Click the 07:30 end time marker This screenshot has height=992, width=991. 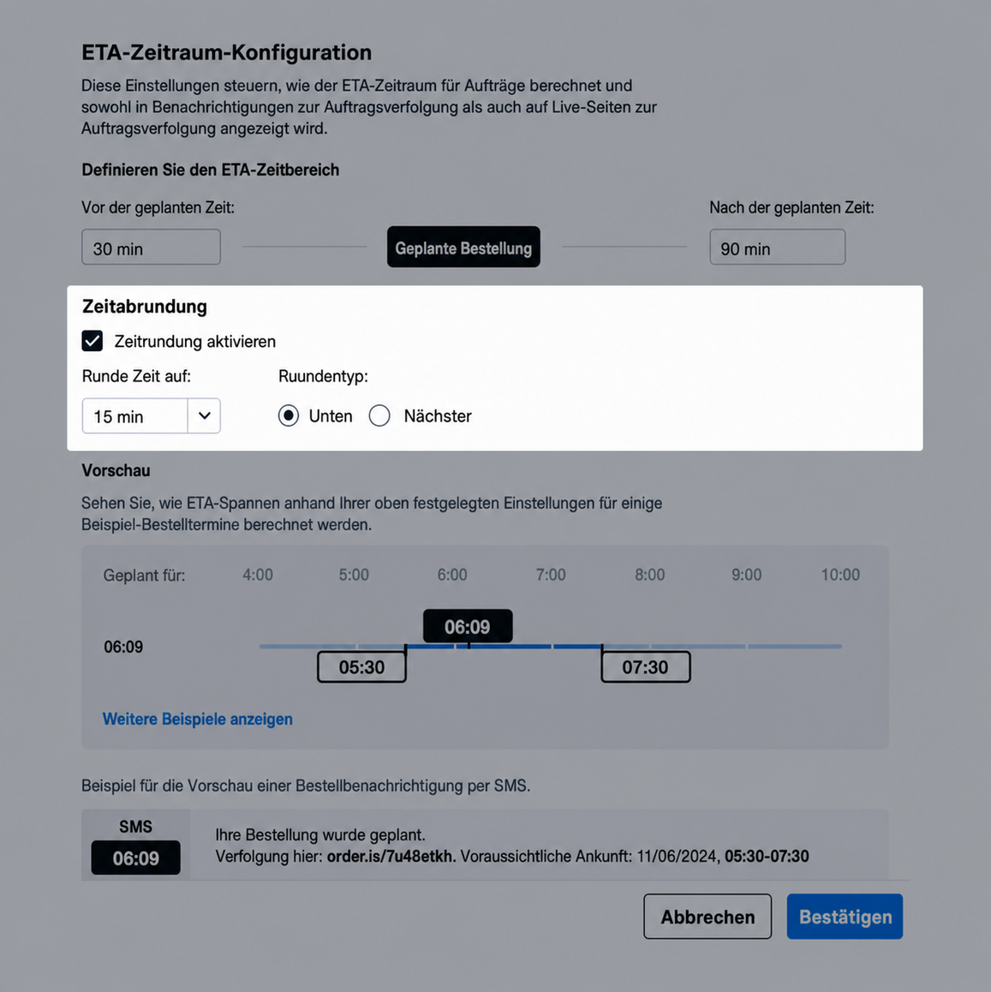[646, 666]
